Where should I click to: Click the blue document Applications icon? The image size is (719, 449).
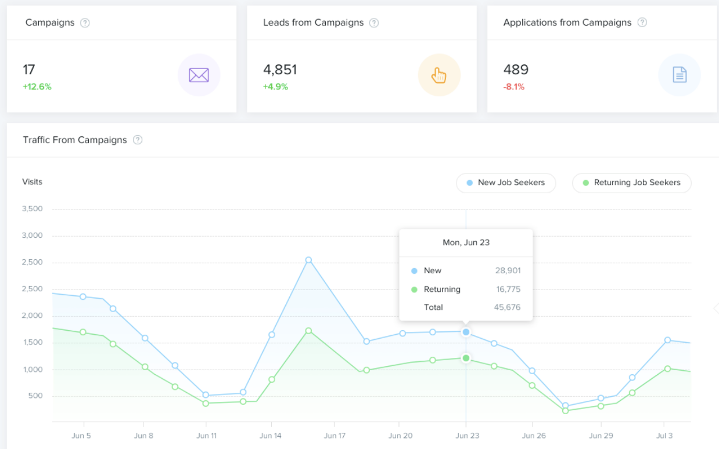point(680,75)
